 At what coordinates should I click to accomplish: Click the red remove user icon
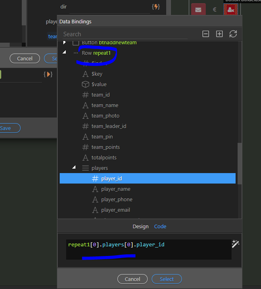click(231, 9)
